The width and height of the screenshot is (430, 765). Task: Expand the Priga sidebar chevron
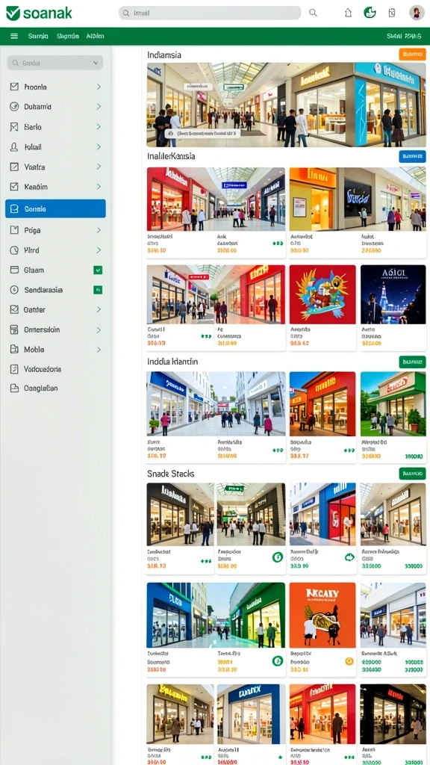(x=99, y=230)
